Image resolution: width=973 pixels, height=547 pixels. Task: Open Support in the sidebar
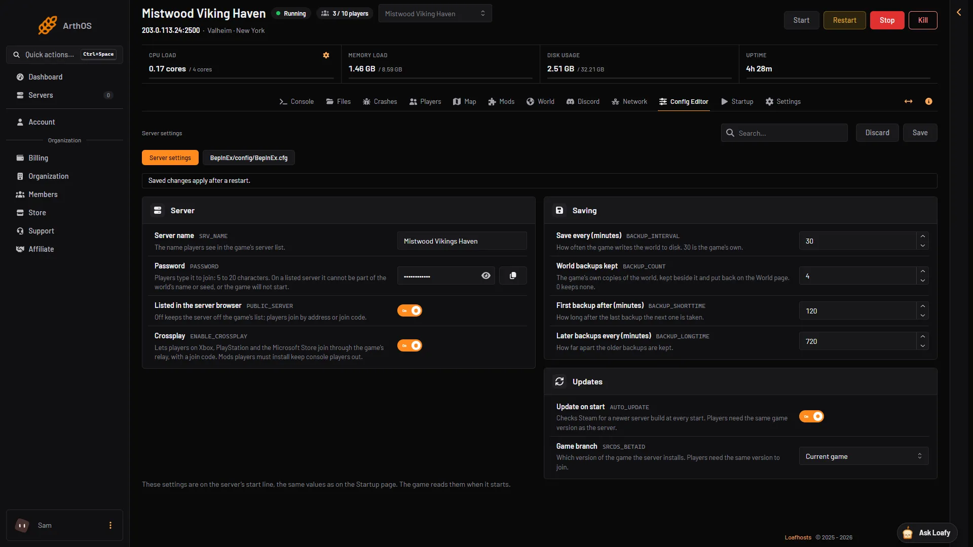click(x=65, y=231)
